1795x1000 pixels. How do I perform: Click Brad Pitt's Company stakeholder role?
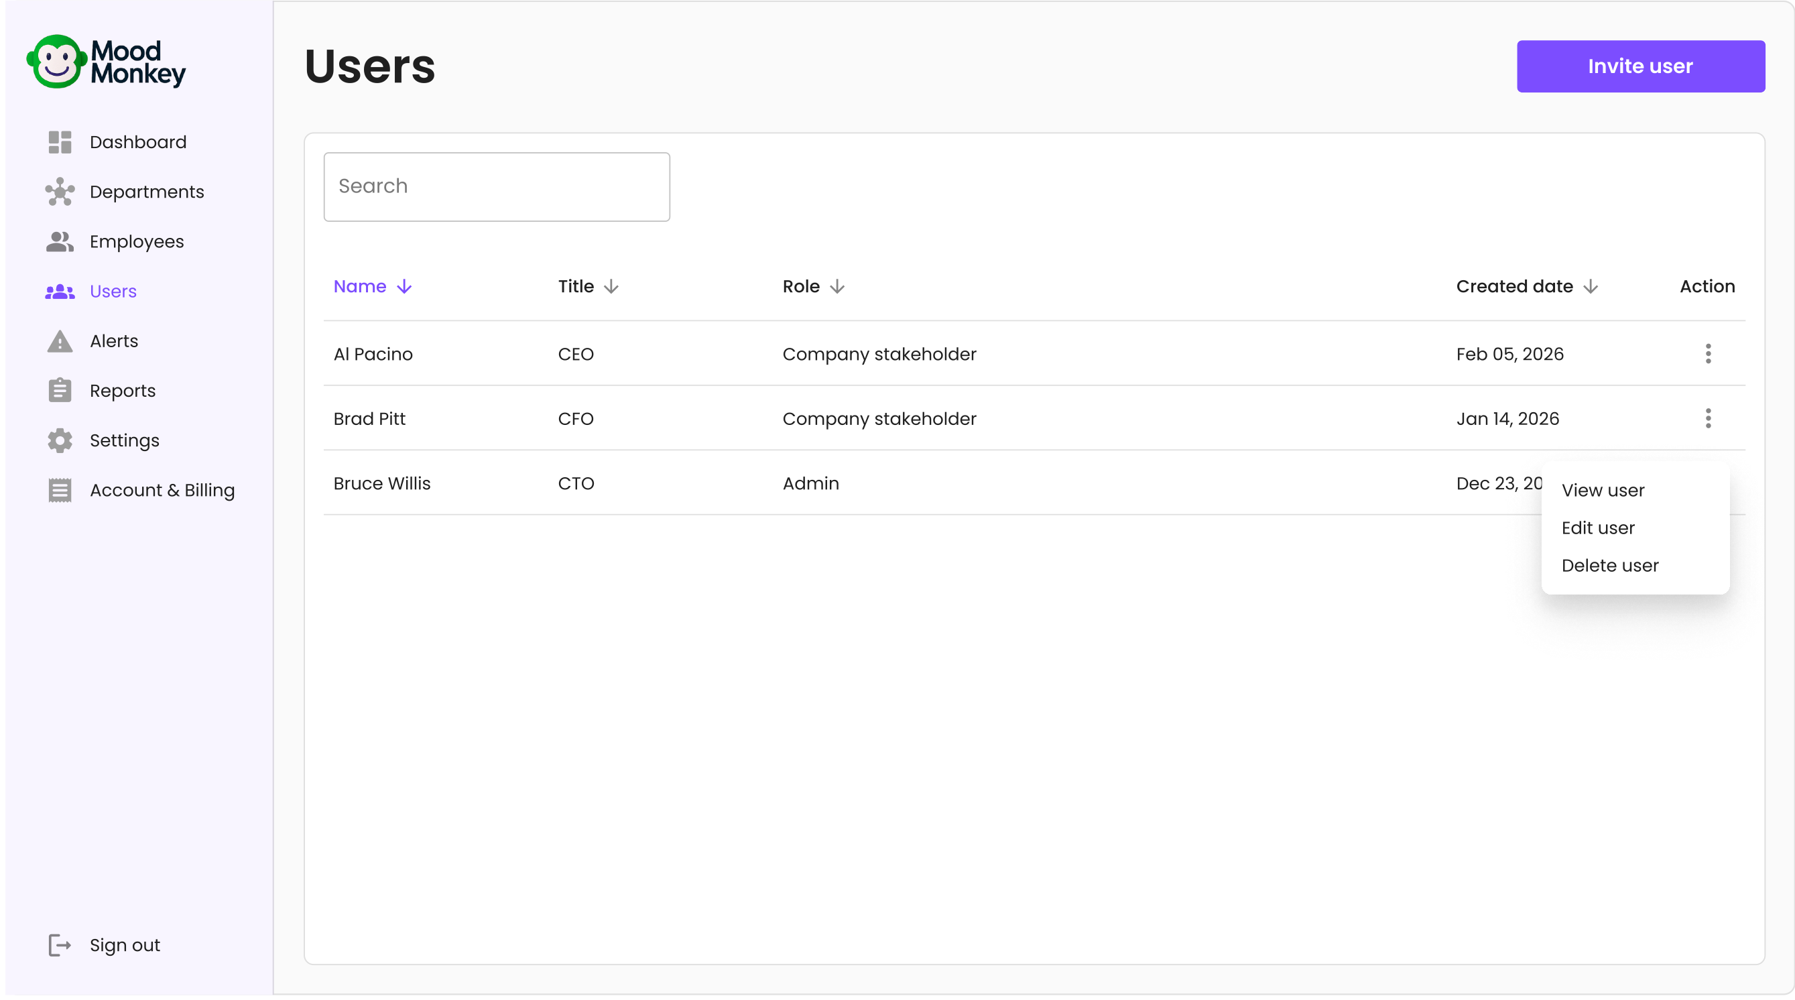[879, 419]
